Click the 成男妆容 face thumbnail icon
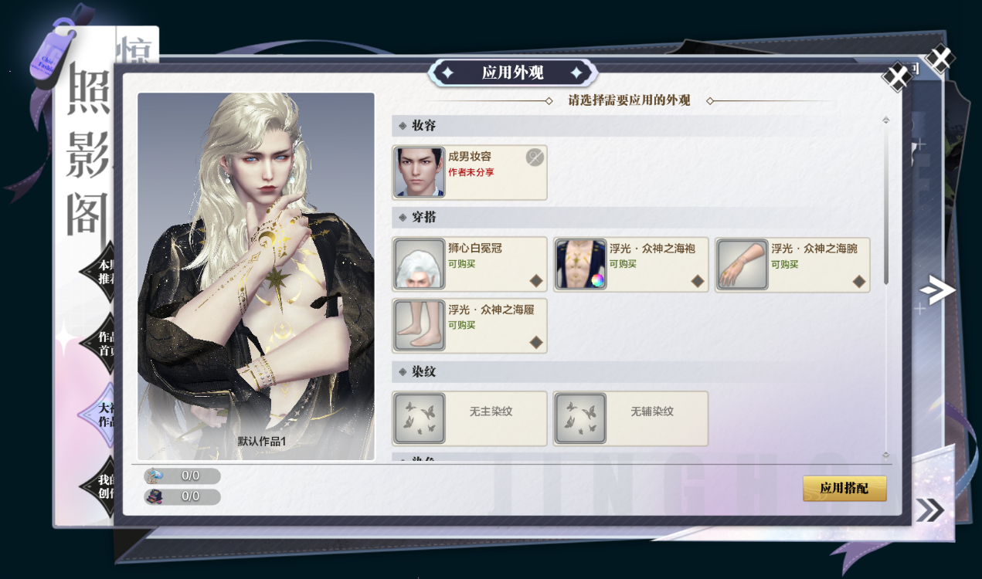 420,172
